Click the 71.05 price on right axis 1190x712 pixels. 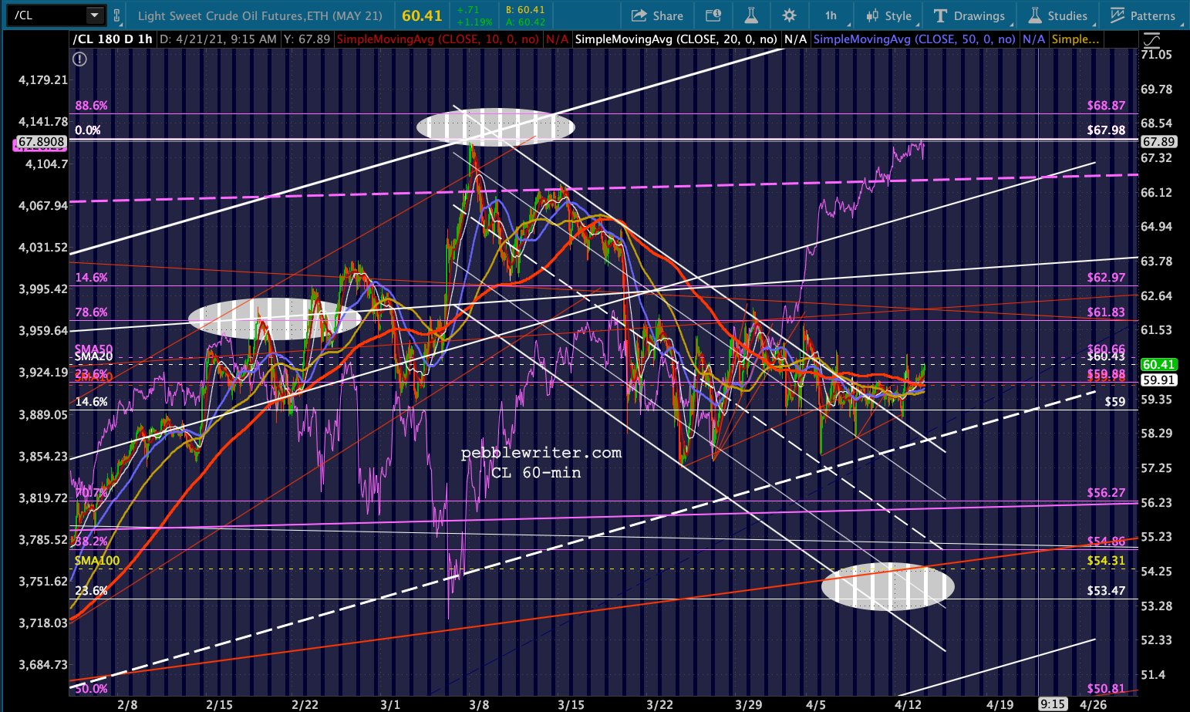click(1156, 54)
